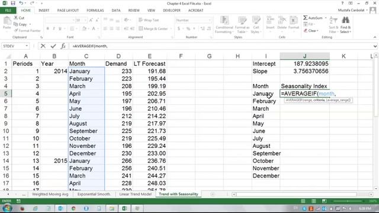Viewport: 379px width, 213px height.
Task: Open the Excel Help question mark
Action: pos(342,4)
